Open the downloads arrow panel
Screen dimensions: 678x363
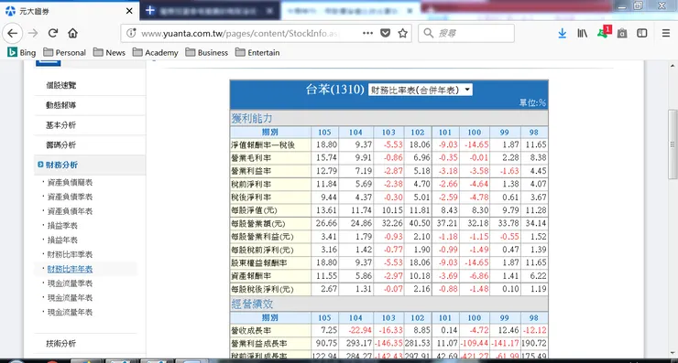click(563, 33)
